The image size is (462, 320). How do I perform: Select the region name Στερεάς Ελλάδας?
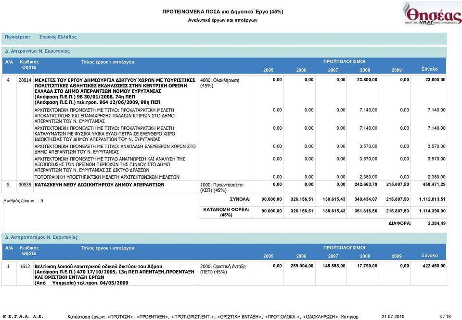58,37
